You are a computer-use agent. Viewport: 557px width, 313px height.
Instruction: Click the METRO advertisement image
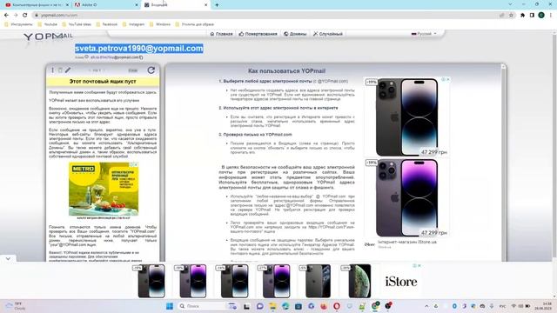[104, 189]
